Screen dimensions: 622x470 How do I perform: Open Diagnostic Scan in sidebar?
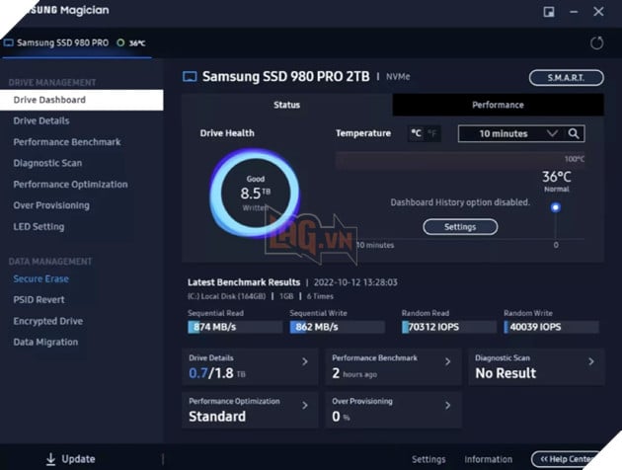pos(47,163)
